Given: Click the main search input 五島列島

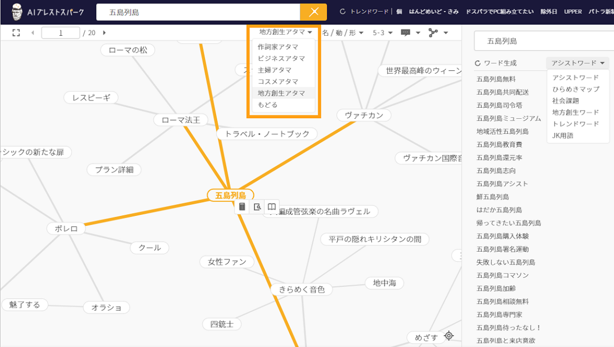Looking at the screenshot, I should 198,12.
